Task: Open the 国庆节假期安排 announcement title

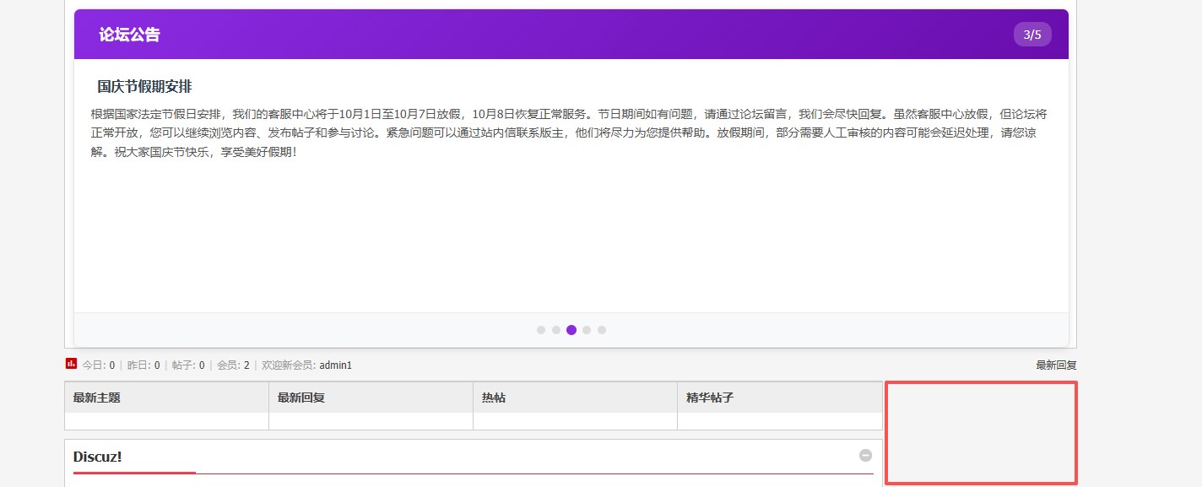Action: tap(143, 85)
